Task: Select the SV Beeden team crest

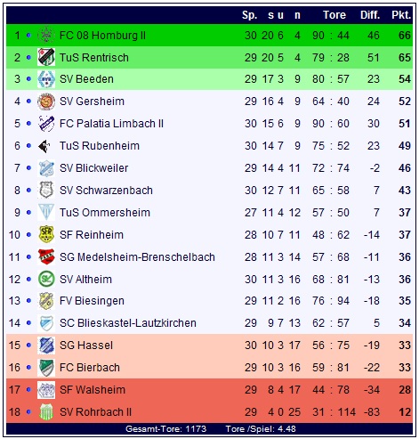Action: 46,79
